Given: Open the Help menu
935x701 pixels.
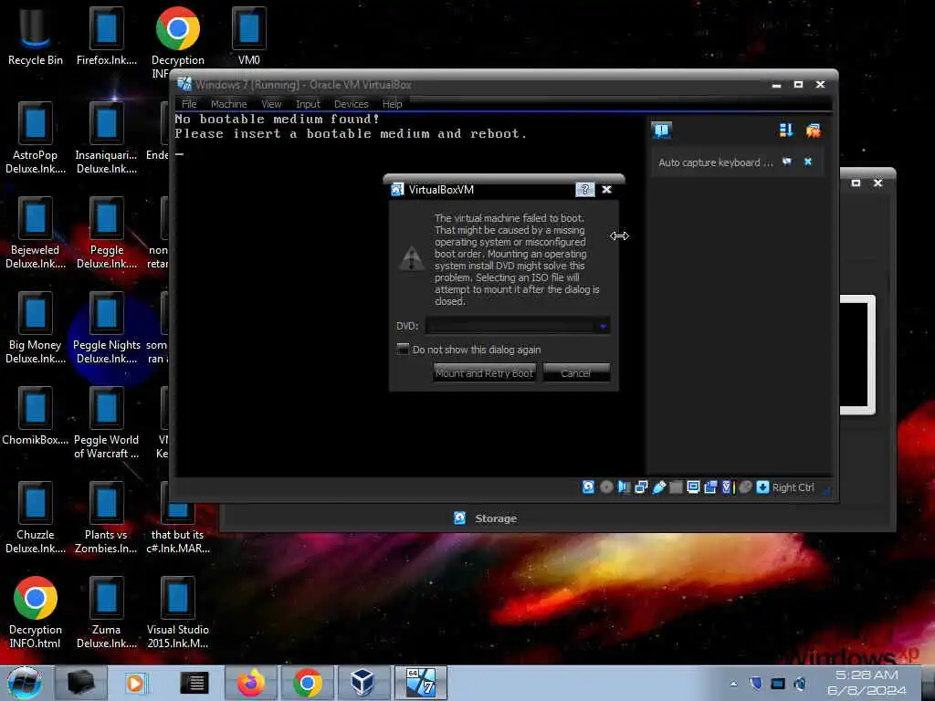Looking at the screenshot, I should [392, 104].
